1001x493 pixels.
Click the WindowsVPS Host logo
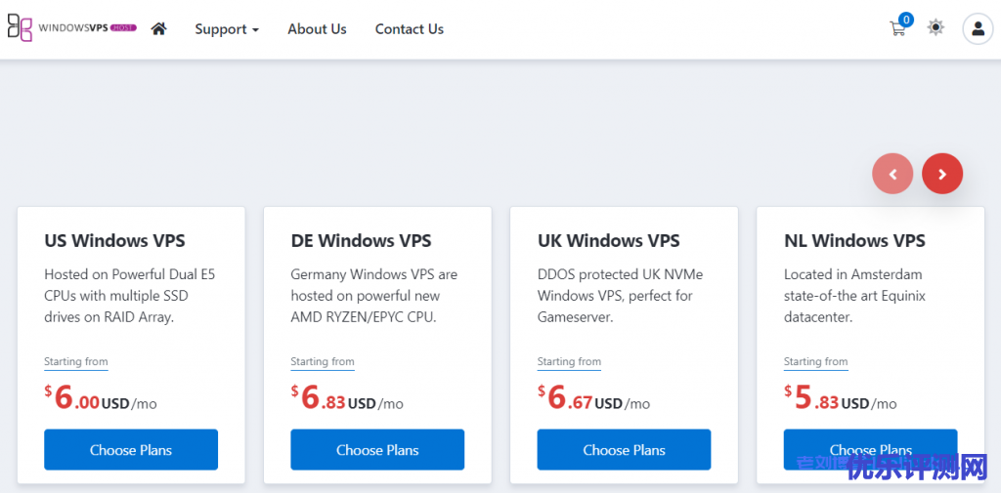tap(70, 27)
